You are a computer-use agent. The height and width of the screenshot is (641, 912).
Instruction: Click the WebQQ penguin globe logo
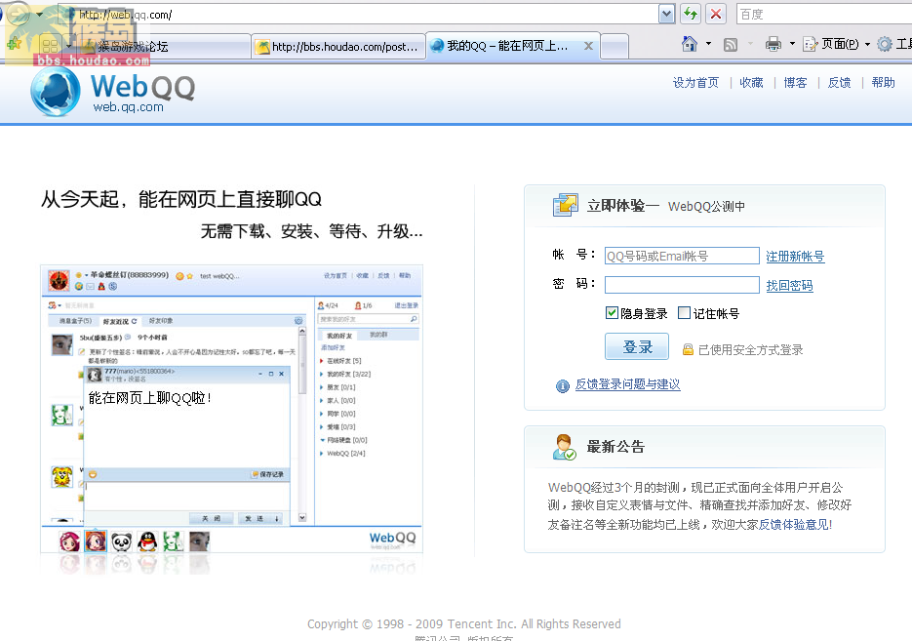(x=56, y=92)
